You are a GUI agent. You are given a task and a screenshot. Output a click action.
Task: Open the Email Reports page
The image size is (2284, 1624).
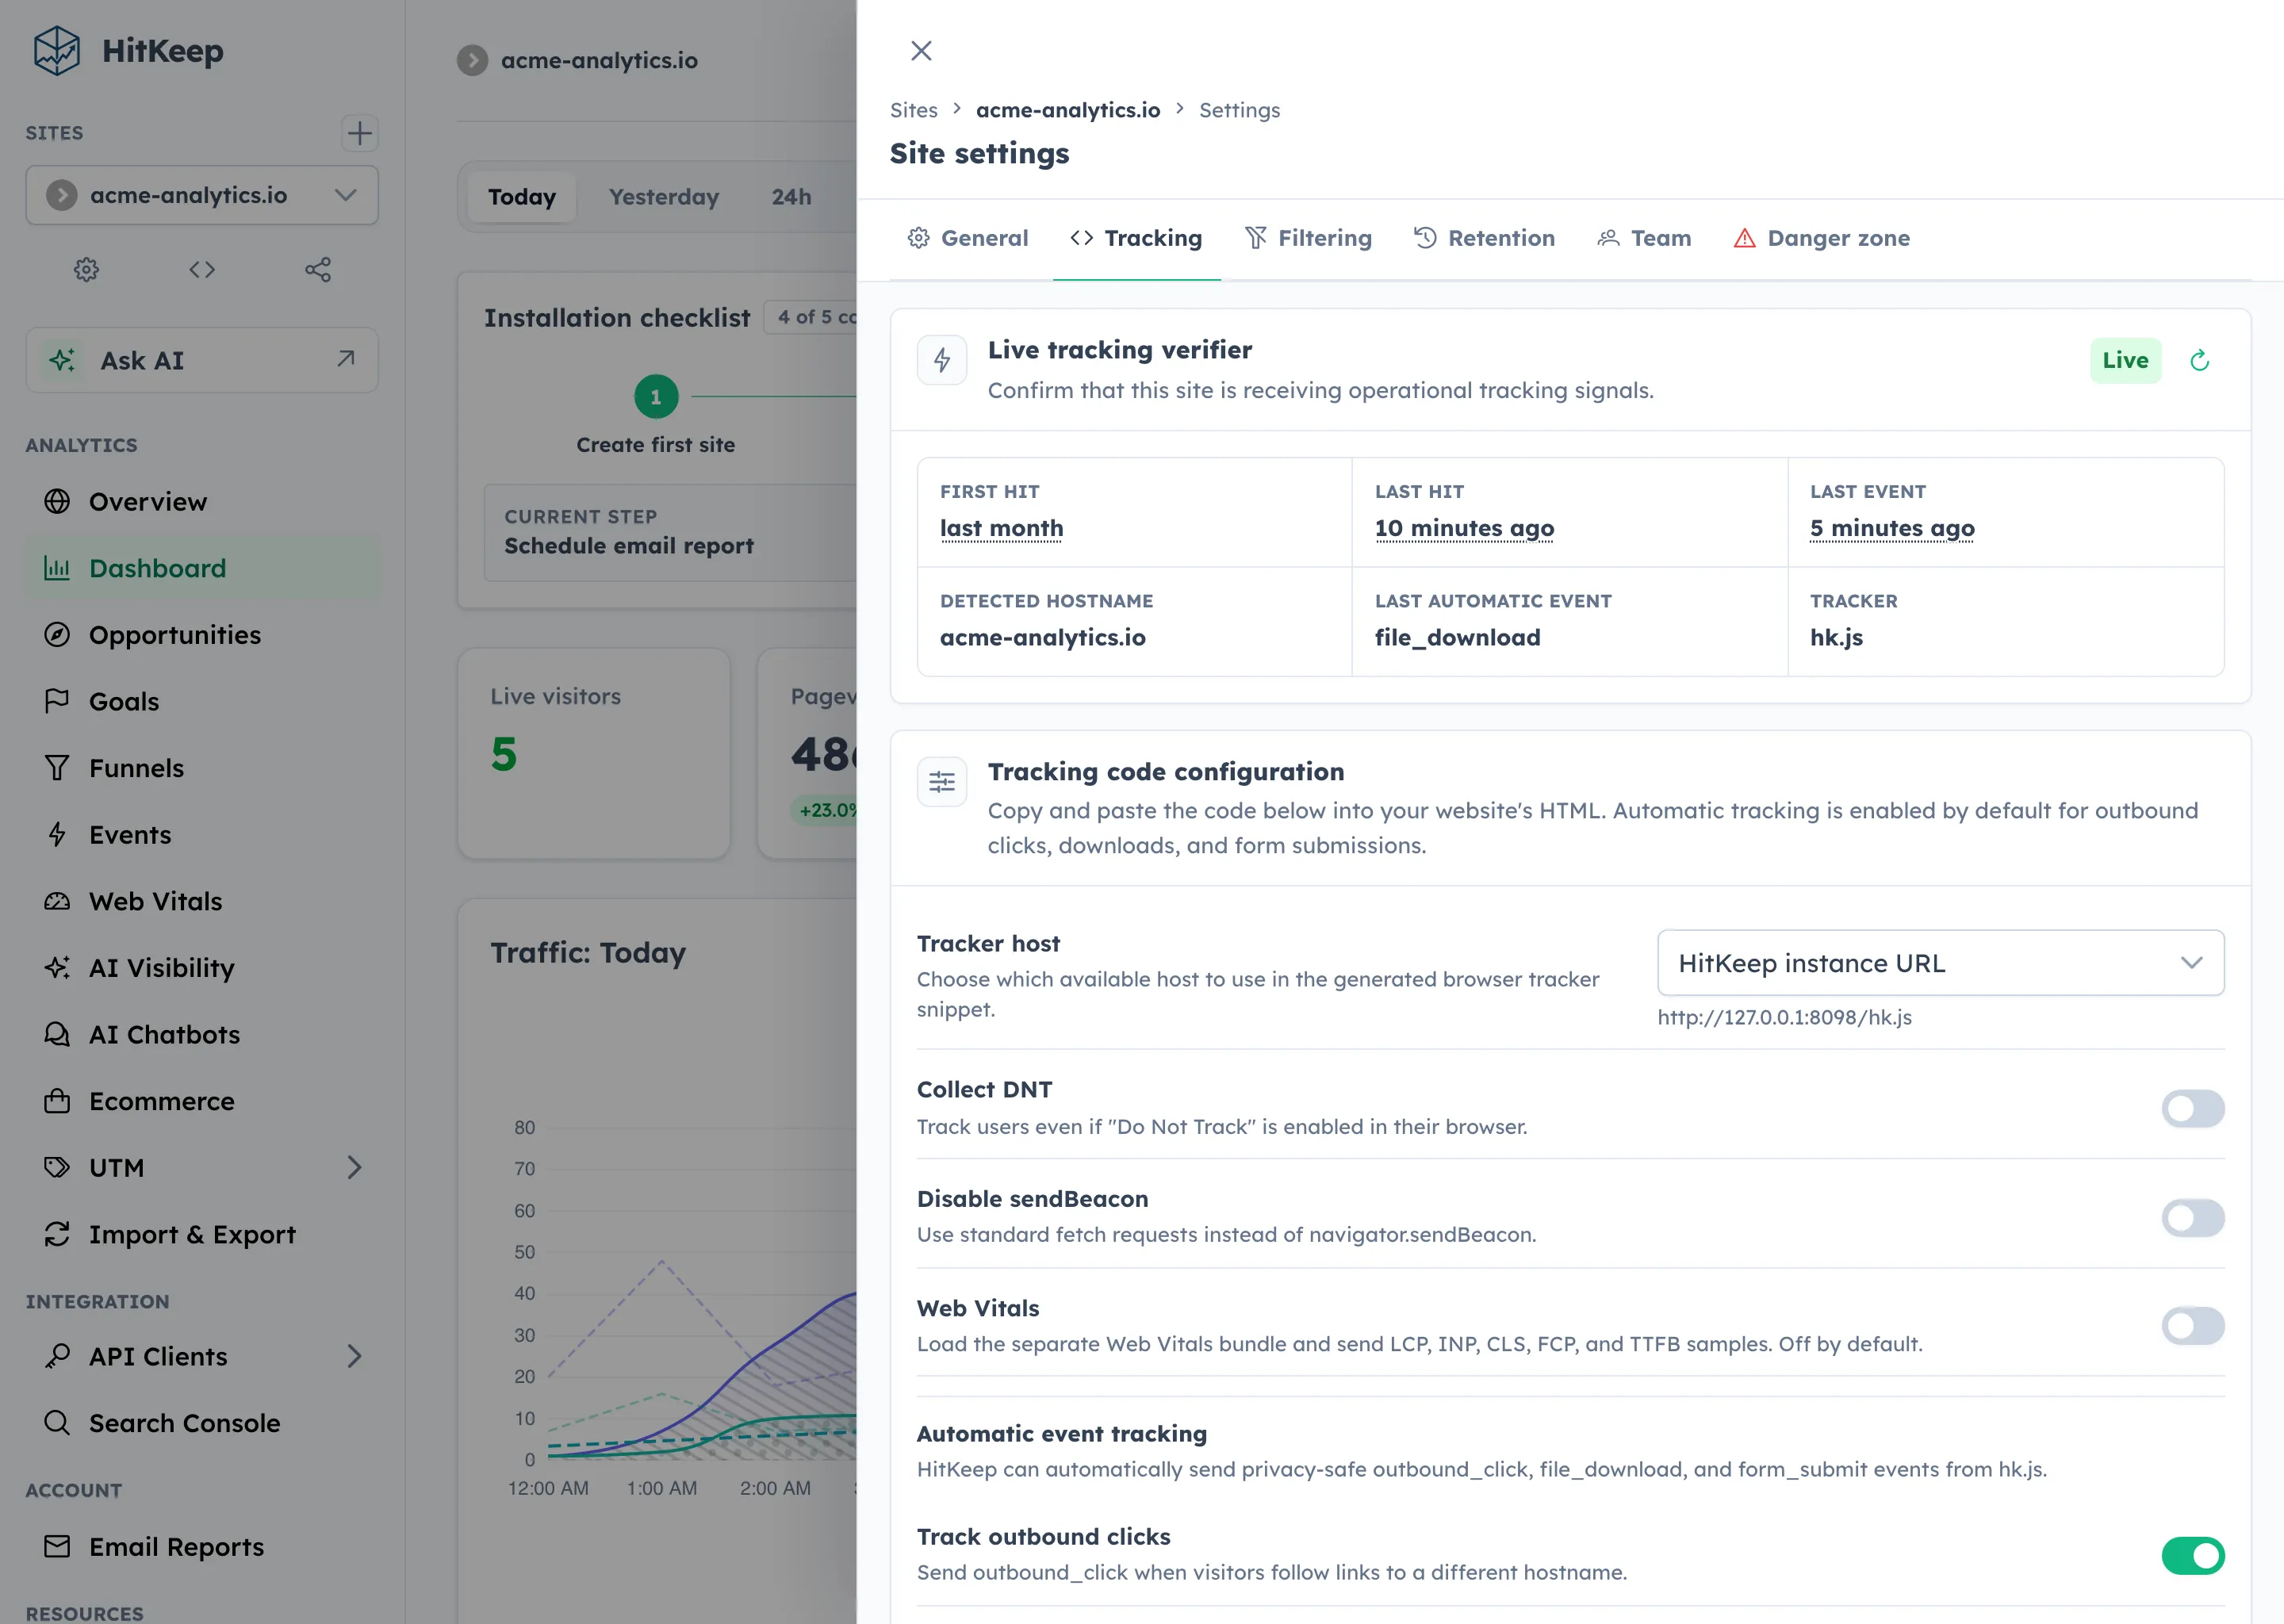[x=202, y=1546]
